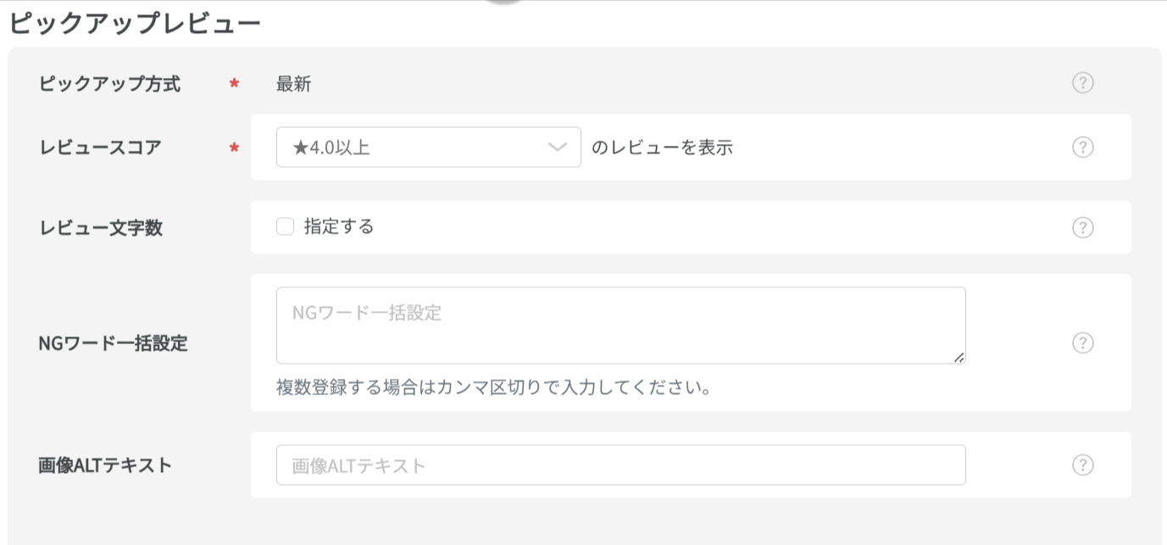
Task: Click the 指定する checkbox label text
Action: click(x=339, y=227)
